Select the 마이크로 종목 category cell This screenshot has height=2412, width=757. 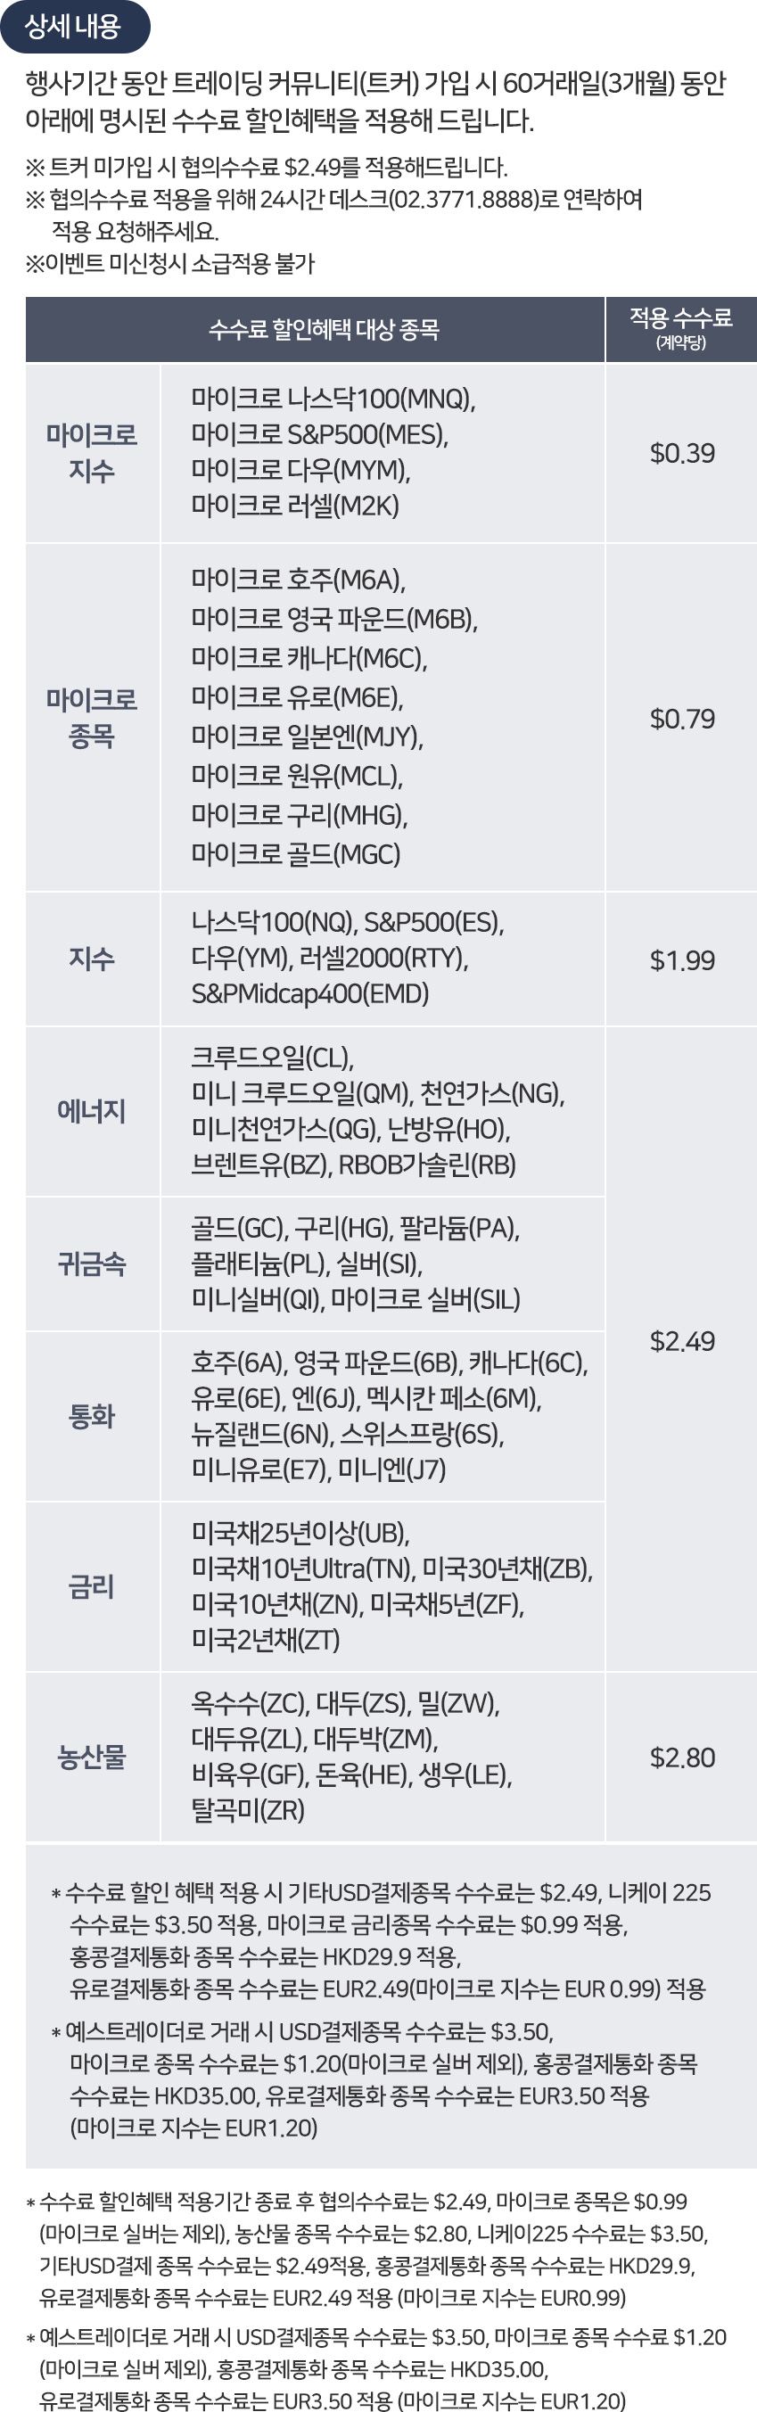[92, 717]
